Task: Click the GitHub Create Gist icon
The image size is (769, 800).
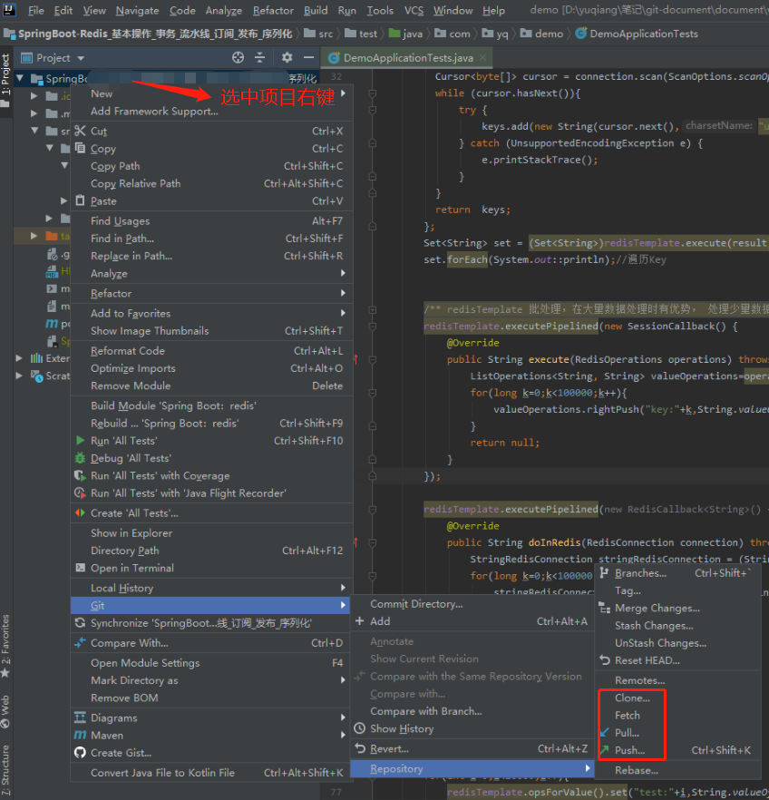Action: (x=80, y=753)
